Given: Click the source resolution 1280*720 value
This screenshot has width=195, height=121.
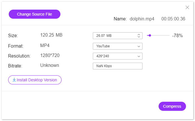Looking at the screenshot, I should click(x=50, y=55).
